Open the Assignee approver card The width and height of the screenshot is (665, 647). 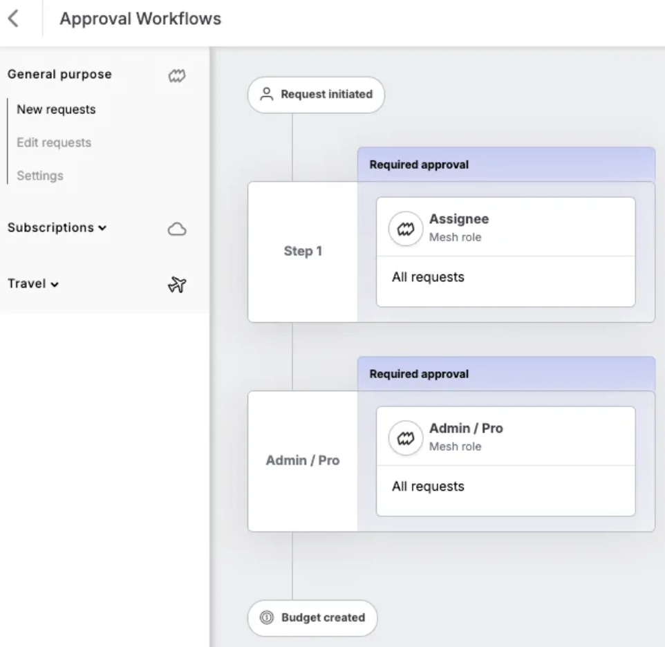click(505, 252)
